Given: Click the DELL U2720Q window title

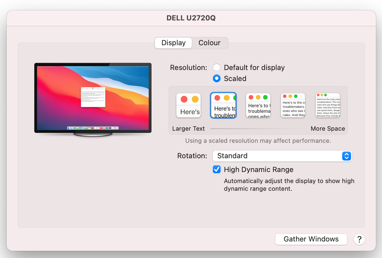Looking at the screenshot, I should [x=191, y=18].
